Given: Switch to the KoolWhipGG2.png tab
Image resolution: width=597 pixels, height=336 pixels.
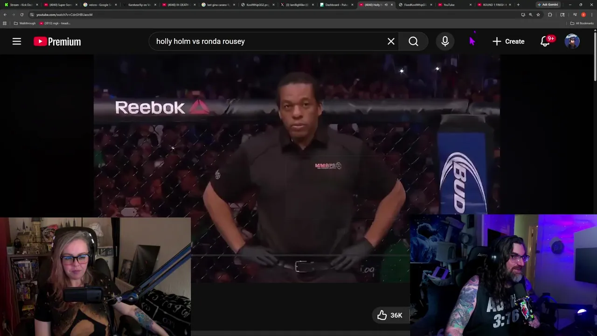Looking at the screenshot, I should [x=256, y=5].
